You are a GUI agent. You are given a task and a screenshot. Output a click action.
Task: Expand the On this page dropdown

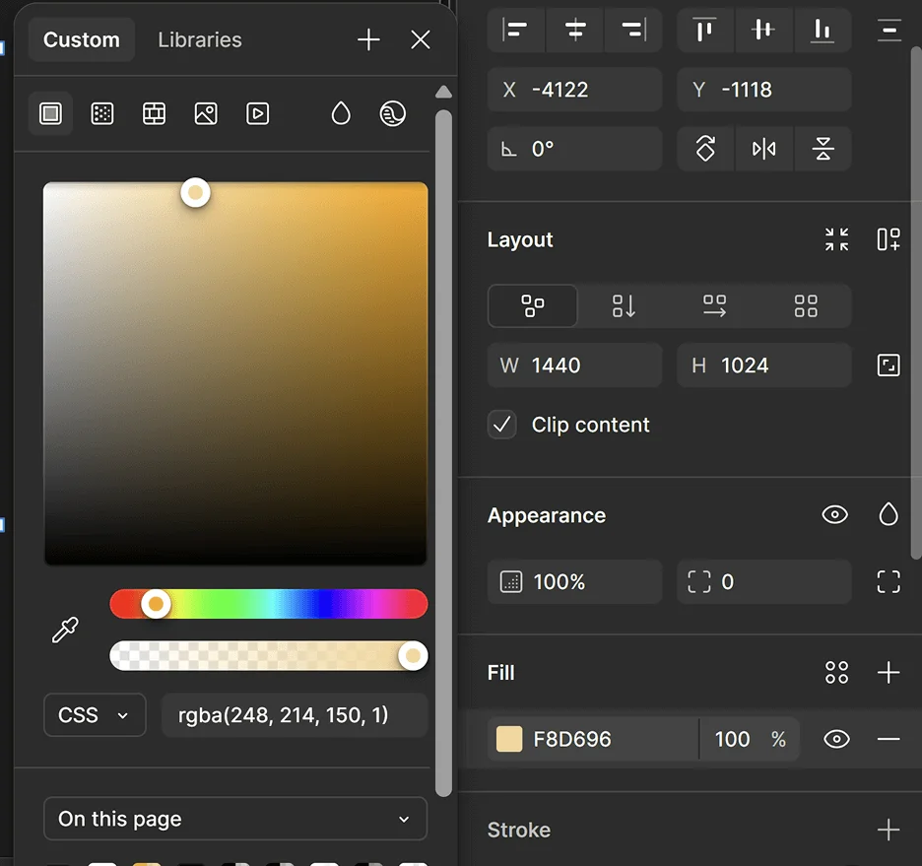pyautogui.click(x=234, y=819)
